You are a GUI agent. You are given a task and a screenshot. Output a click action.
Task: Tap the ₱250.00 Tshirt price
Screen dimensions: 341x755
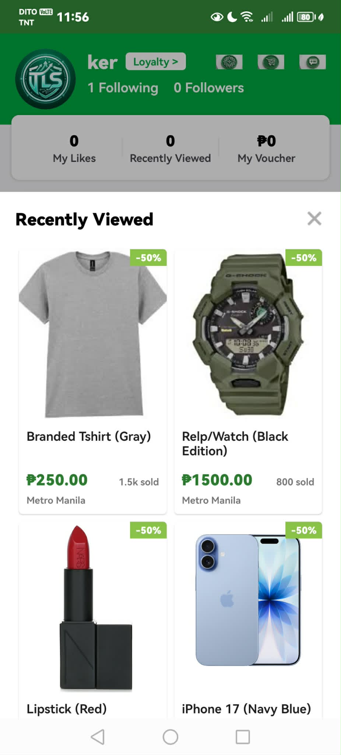(57, 480)
